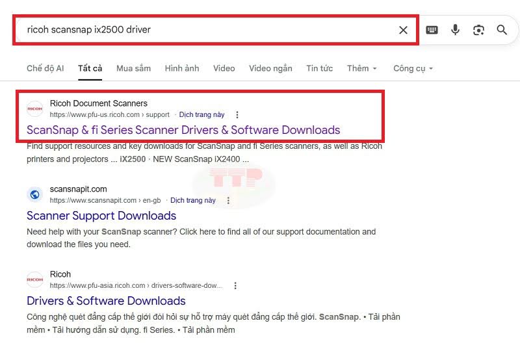Click the scansnapit.com globe favicon
This screenshot has width=520, height=345.
click(35, 194)
